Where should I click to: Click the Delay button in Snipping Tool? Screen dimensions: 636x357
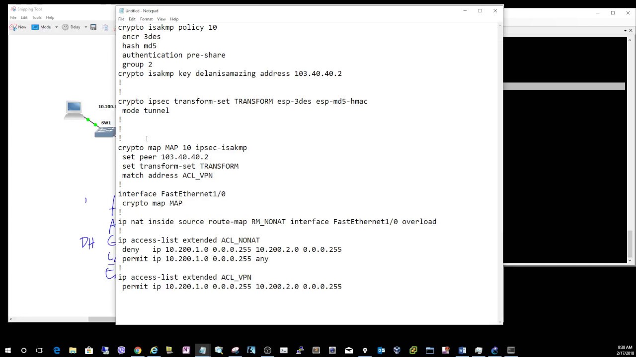point(72,27)
